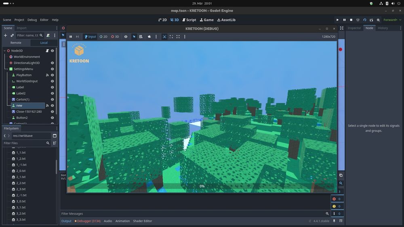Stop the running project
404x227 pixels.
tap(351, 20)
